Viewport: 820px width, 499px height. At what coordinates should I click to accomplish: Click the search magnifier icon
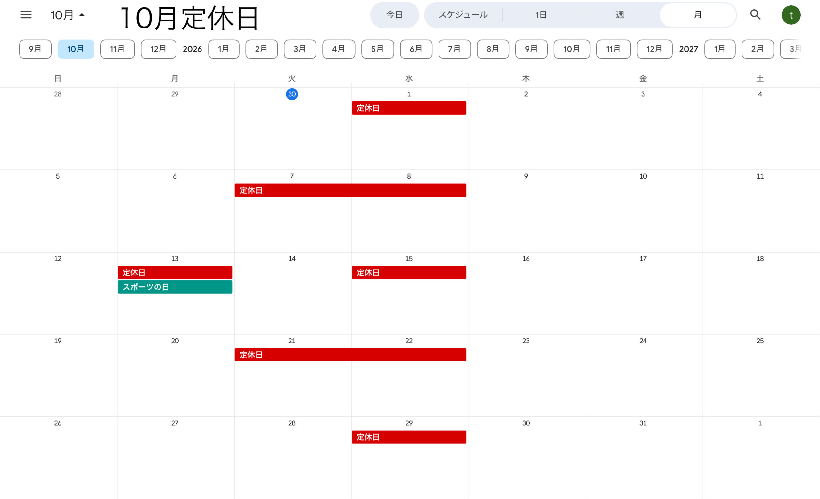click(755, 15)
